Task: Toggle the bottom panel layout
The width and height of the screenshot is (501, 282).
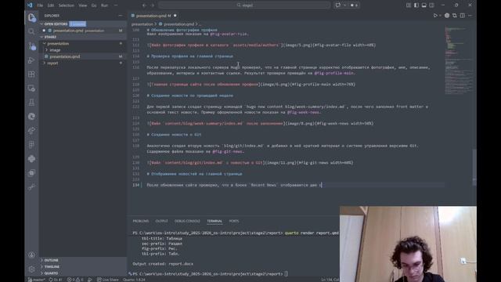Action: tap(424, 5)
